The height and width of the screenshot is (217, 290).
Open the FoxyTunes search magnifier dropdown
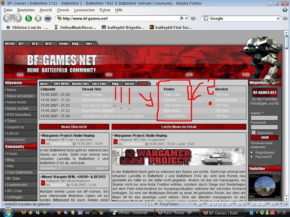(154, 204)
